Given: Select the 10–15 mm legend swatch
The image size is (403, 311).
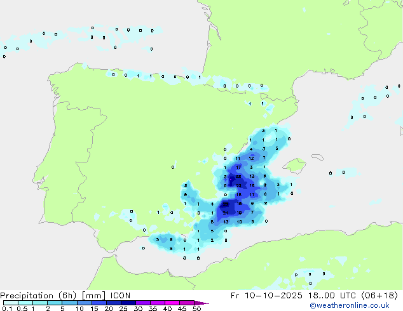Looking at the screenshot, I should [x=84, y=303].
